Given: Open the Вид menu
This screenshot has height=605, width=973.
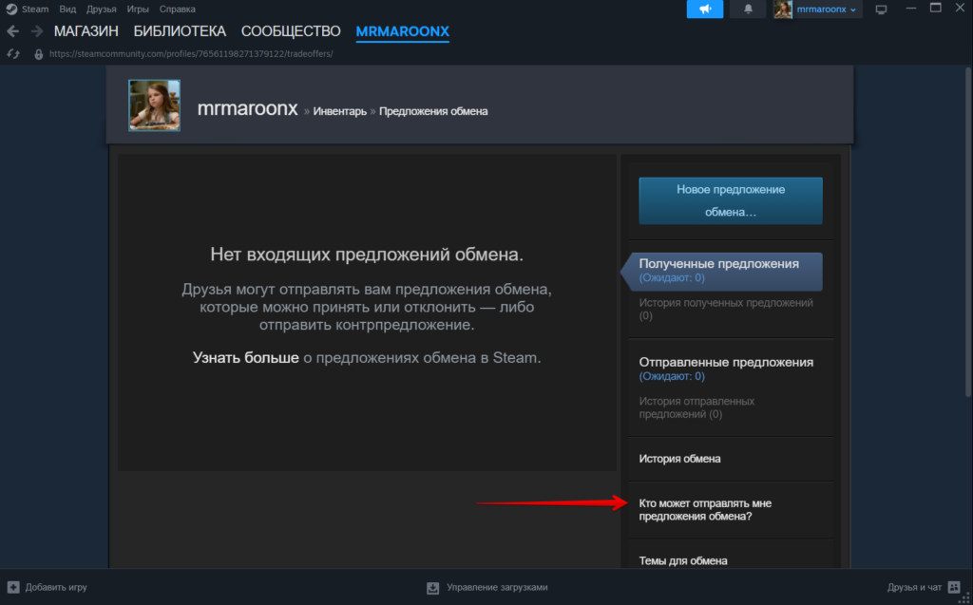Looking at the screenshot, I should (67, 9).
